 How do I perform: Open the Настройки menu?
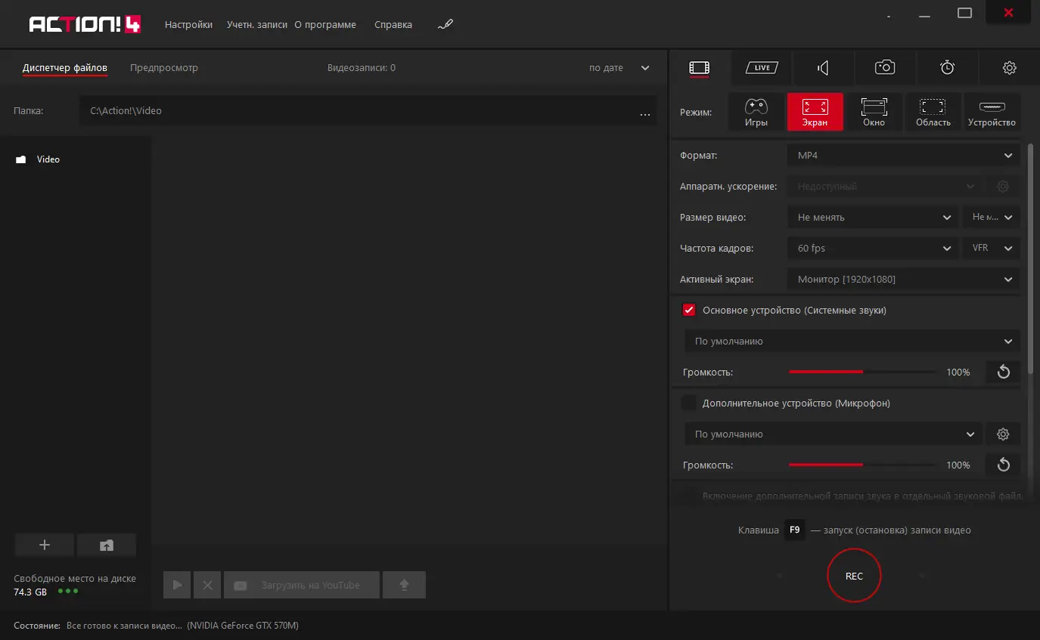[188, 25]
